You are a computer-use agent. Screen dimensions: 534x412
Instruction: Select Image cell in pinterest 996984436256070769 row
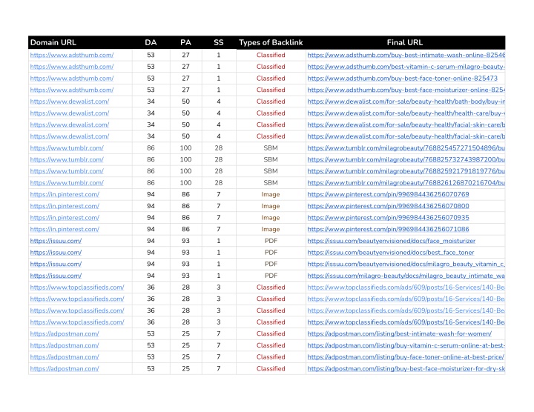(x=271, y=194)
